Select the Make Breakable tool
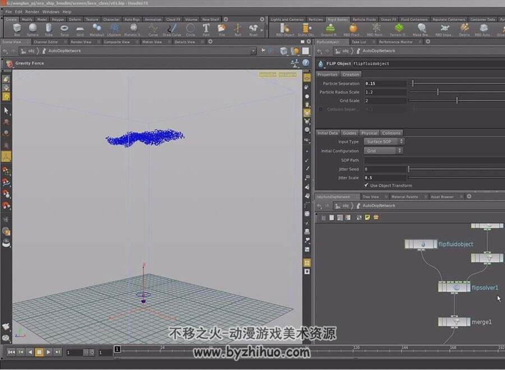Viewport: 505px width, 370px height. pos(421,30)
